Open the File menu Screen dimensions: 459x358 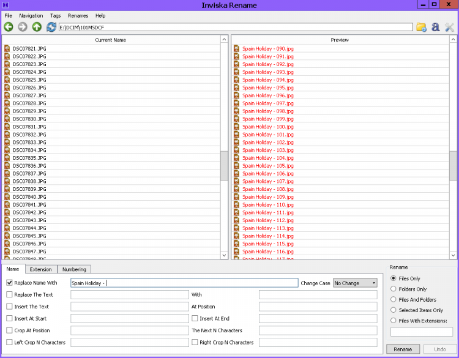pos(8,16)
